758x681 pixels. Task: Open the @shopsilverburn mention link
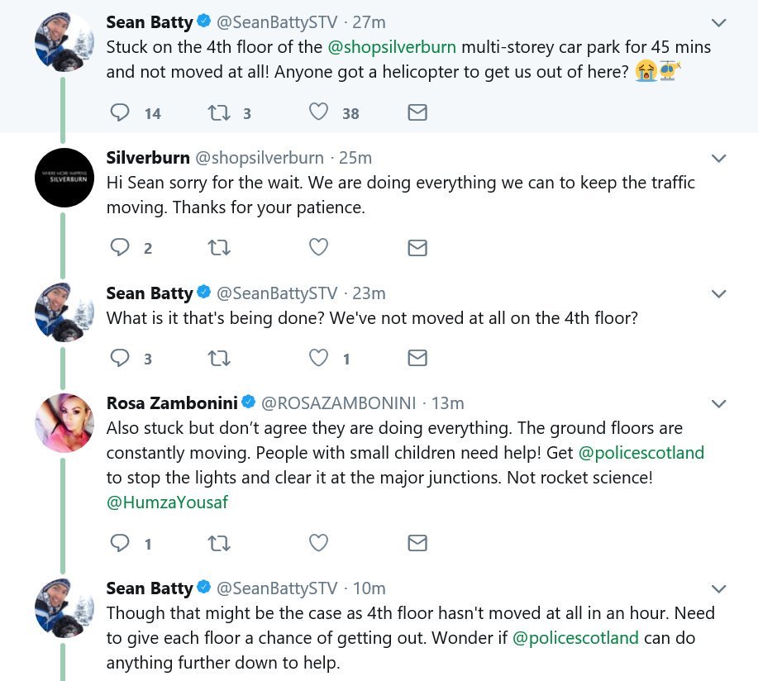click(x=392, y=47)
